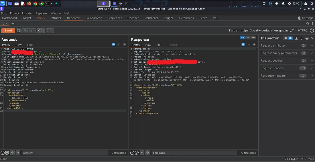Viewport: 315px width, 162px height.
Task: Focus Response search field containing pingback
Action: tap(194, 153)
